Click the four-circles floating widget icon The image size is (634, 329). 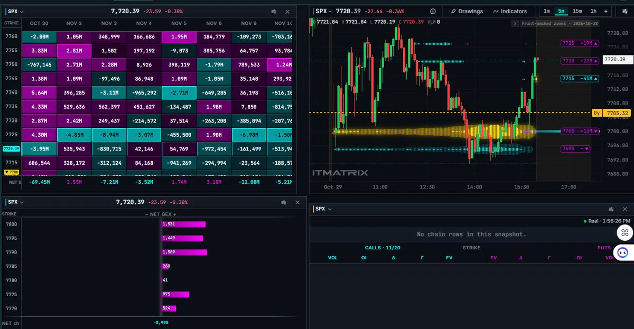point(624,232)
